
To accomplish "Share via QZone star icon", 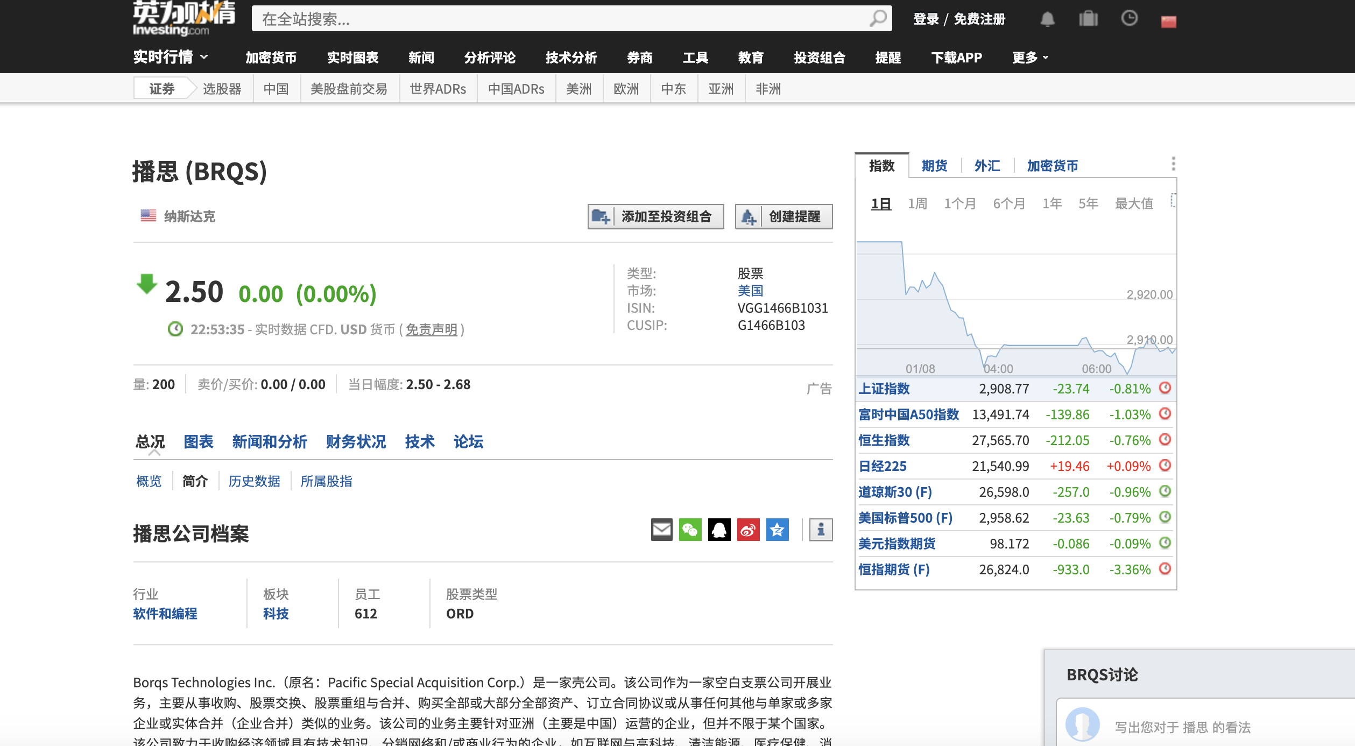I will (x=778, y=530).
